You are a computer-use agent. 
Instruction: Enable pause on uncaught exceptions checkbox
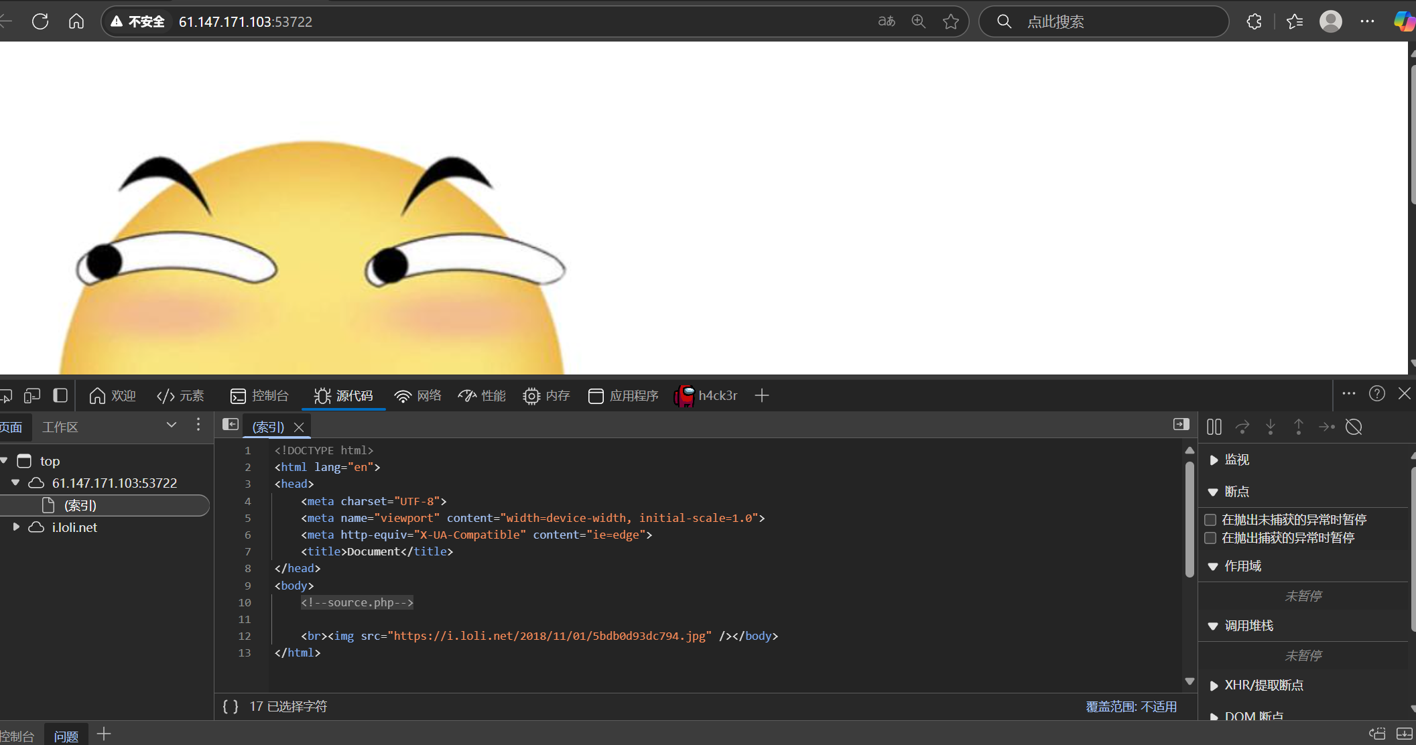pyautogui.click(x=1210, y=520)
